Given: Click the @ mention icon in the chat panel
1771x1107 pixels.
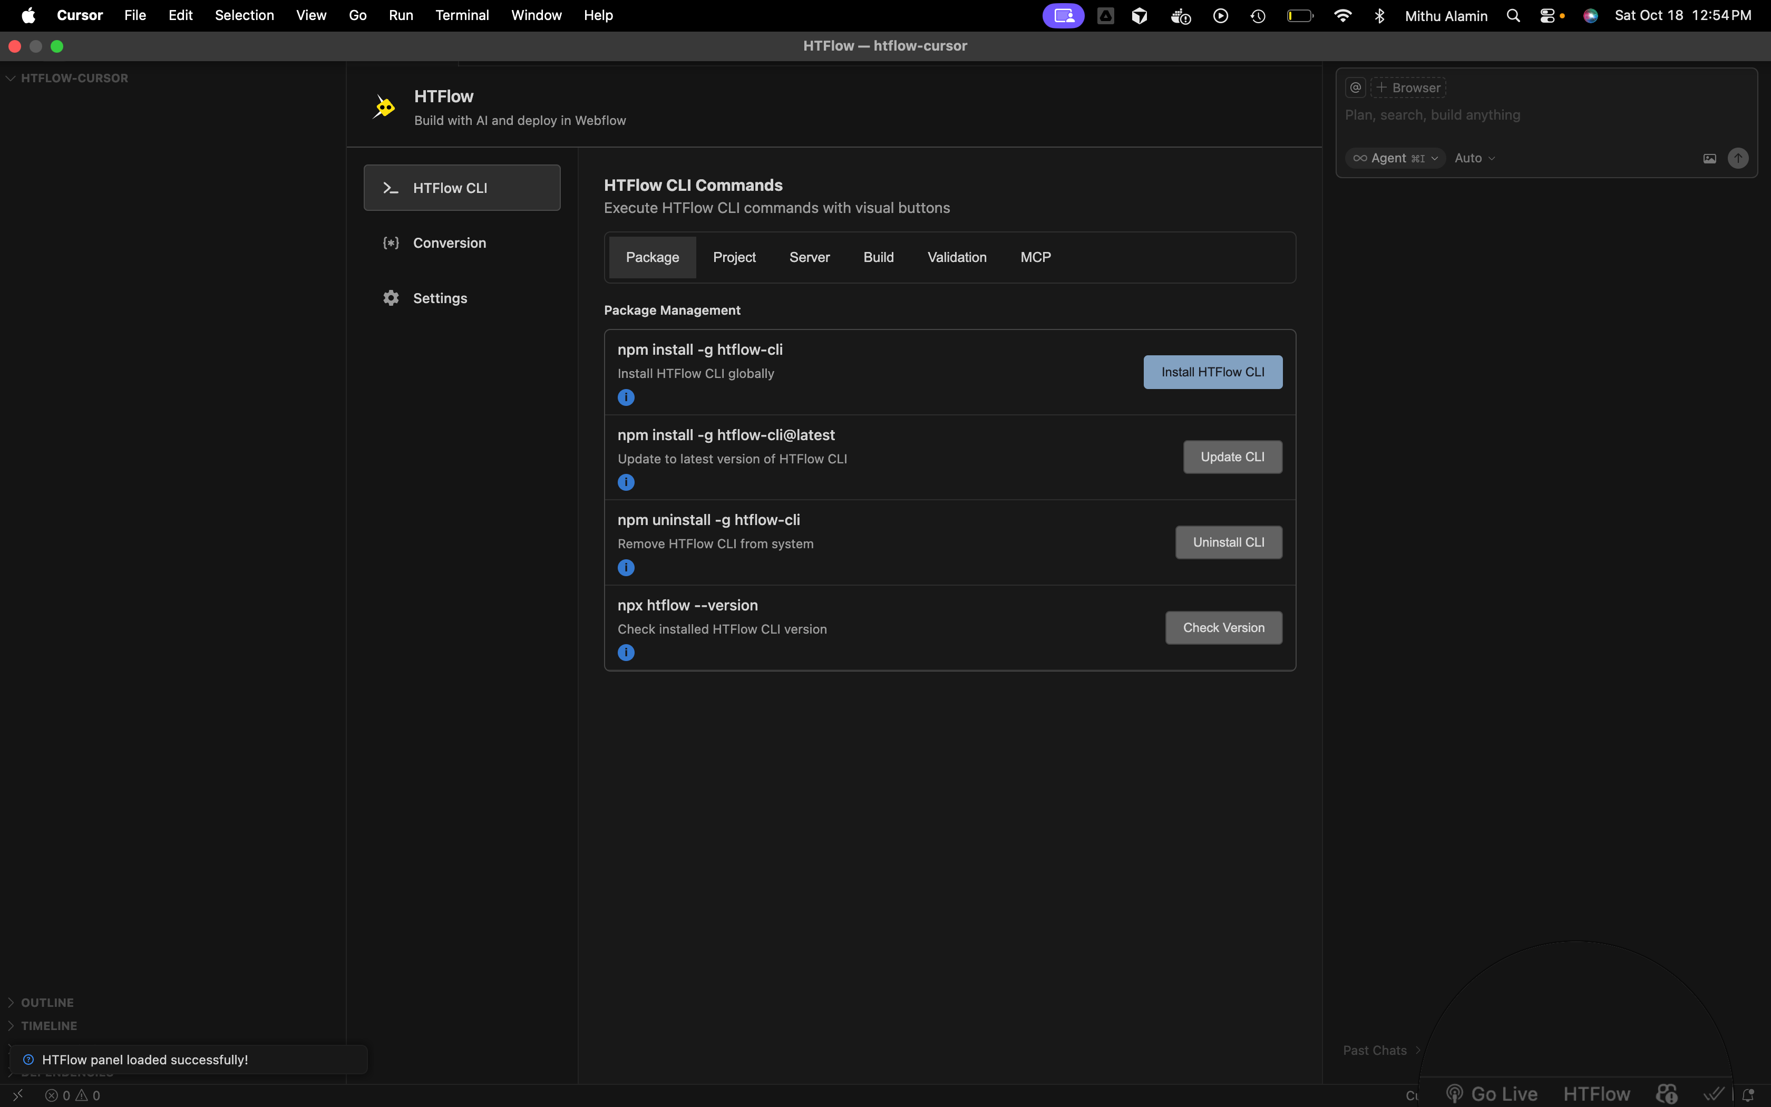Looking at the screenshot, I should [1355, 86].
